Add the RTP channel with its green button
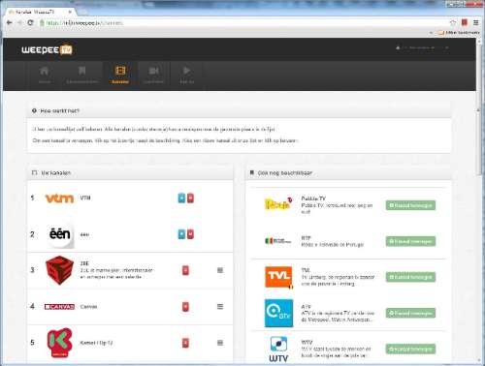This screenshot has height=366, width=485. pos(410,241)
